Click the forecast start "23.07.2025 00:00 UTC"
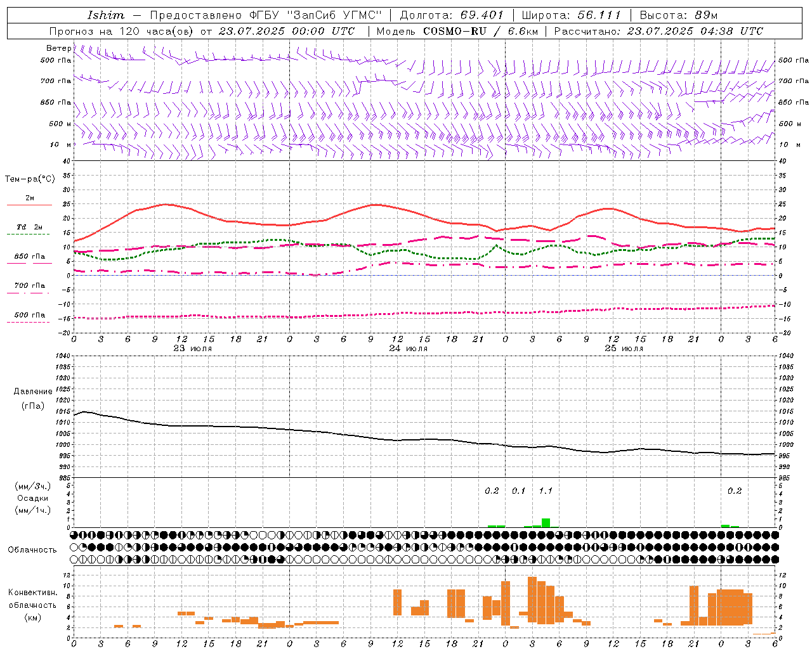This screenshot has width=812, height=649. point(287,31)
